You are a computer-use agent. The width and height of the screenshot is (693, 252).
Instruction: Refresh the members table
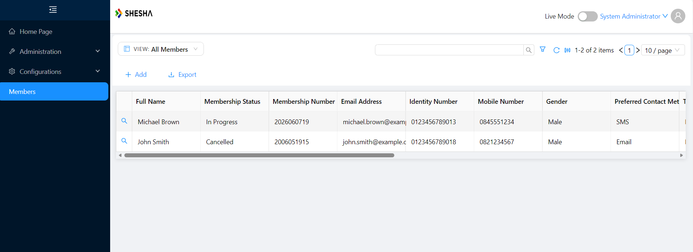pyautogui.click(x=556, y=50)
